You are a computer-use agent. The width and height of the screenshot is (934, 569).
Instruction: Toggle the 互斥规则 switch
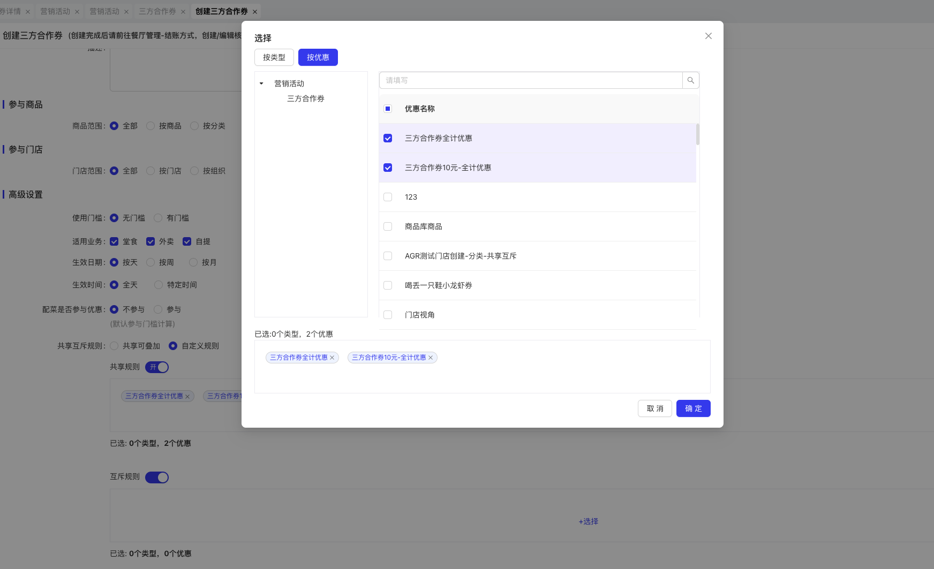point(157,477)
